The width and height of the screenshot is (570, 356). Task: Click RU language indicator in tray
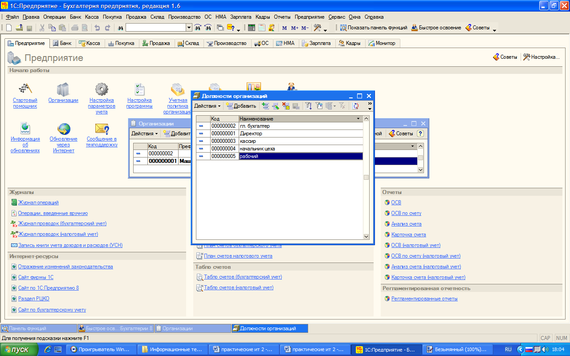pos(508,349)
